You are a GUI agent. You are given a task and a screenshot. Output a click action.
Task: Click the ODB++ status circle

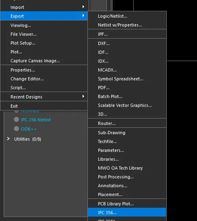point(17,129)
